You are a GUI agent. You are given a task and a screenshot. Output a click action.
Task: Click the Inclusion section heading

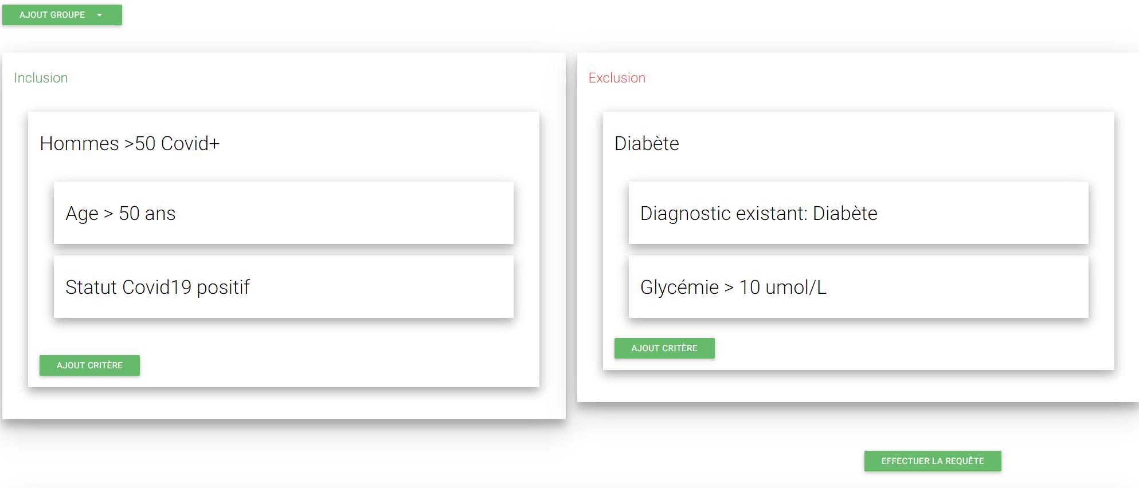[x=41, y=78]
